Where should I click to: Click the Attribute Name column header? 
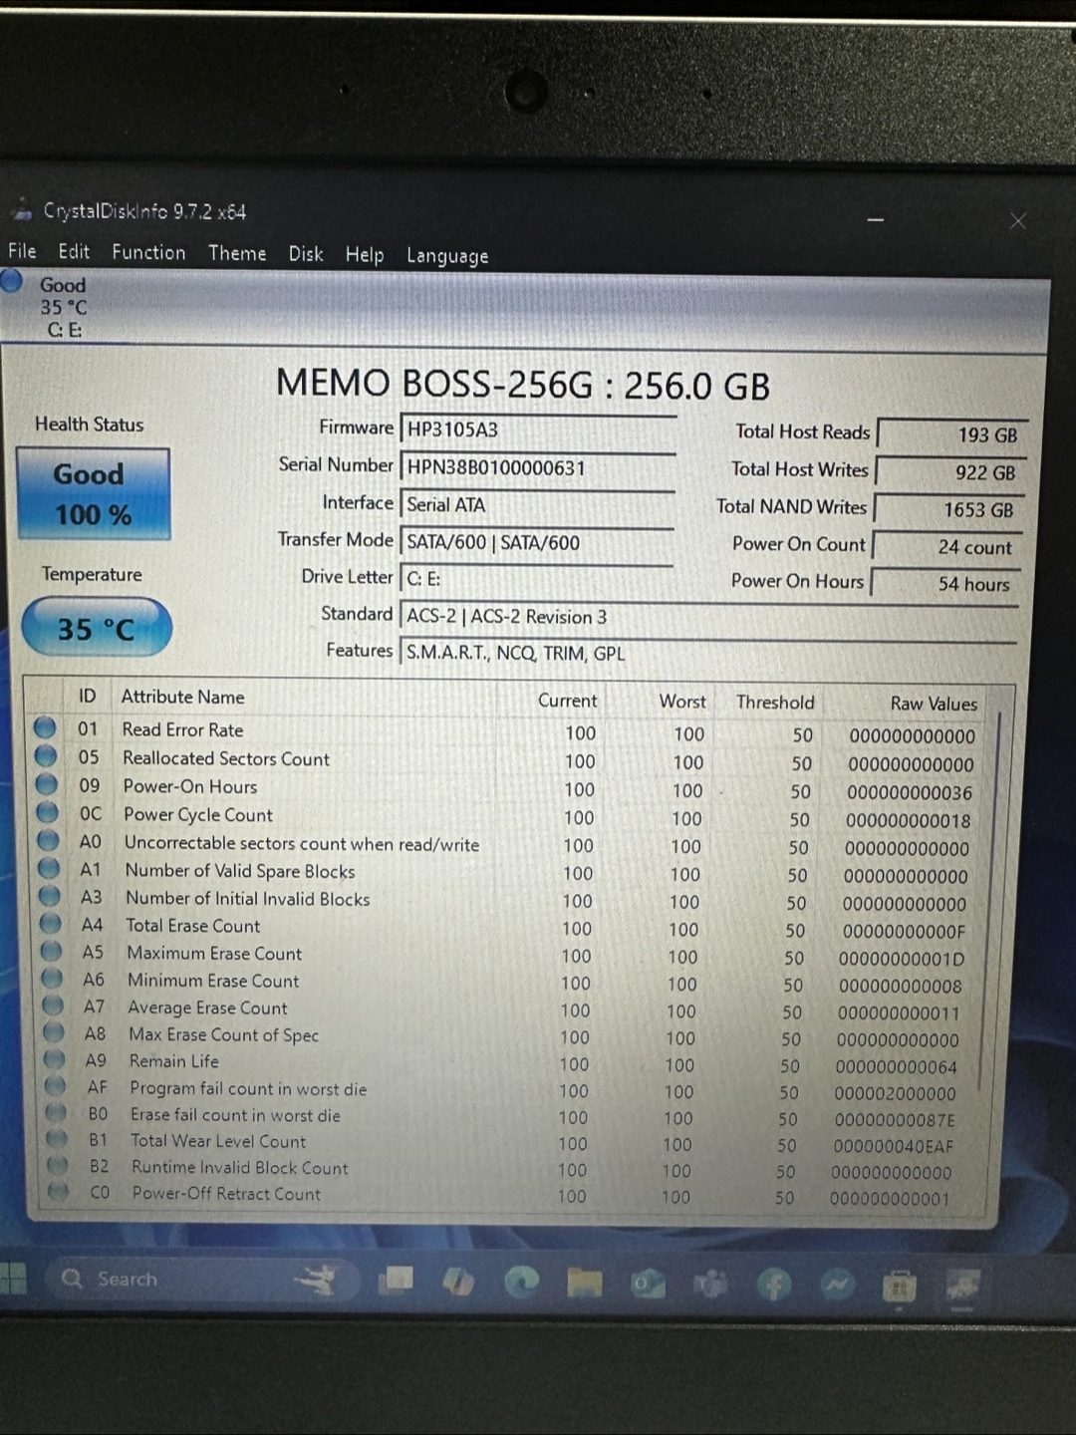[182, 697]
